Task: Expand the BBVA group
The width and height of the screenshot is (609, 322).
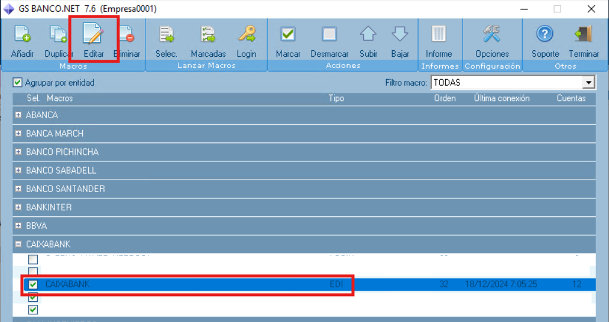Action: pos(18,226)
